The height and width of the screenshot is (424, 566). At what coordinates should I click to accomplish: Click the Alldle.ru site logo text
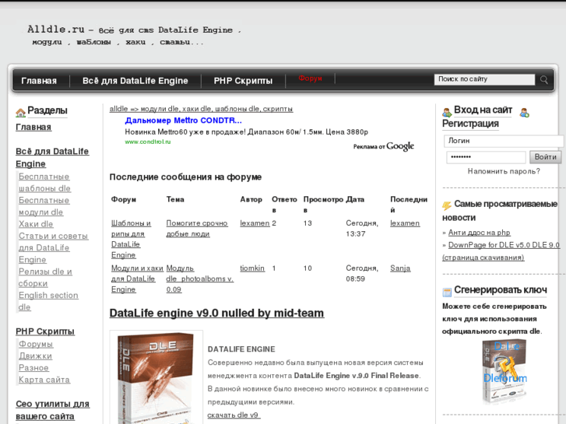[x=134, y=35]
